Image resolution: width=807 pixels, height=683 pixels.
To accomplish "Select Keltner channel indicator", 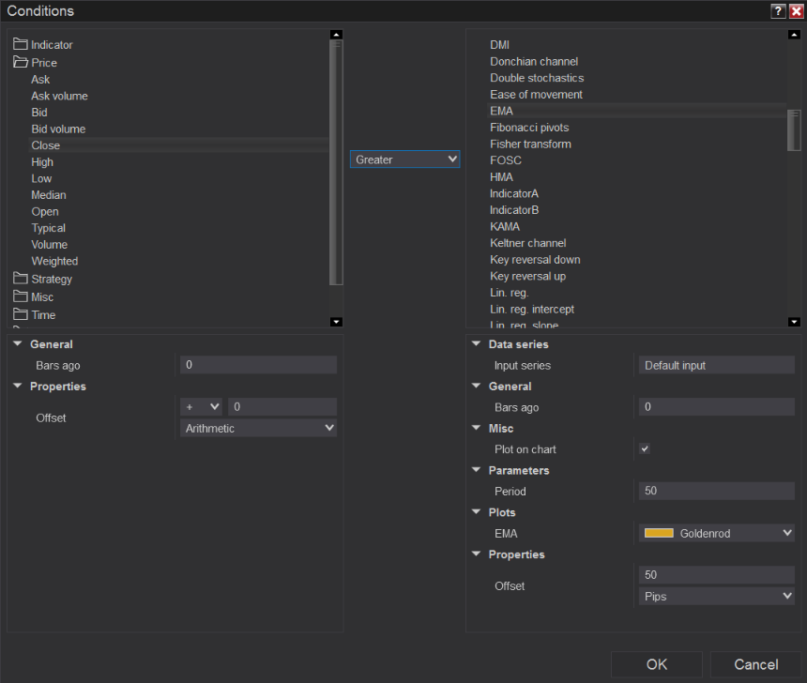I will coord(527,243).
